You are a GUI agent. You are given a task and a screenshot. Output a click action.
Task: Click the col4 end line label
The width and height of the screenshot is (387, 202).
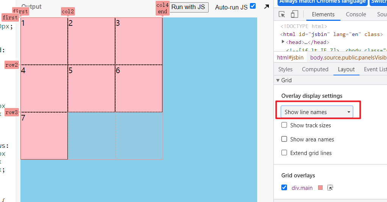point(162,8)
